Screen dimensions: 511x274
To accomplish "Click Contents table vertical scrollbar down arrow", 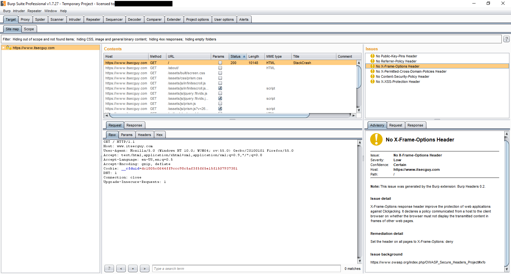I will [359, 110].
